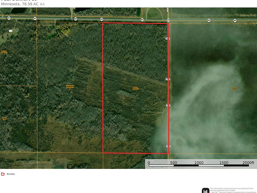Click the 707 road shield nearest the boundary's southeast corner
The image size is (257, 193).
tap(168, 146)
